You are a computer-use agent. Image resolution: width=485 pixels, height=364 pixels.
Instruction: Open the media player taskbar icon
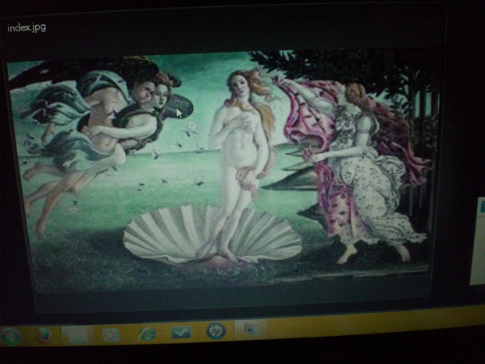[111, 335]
